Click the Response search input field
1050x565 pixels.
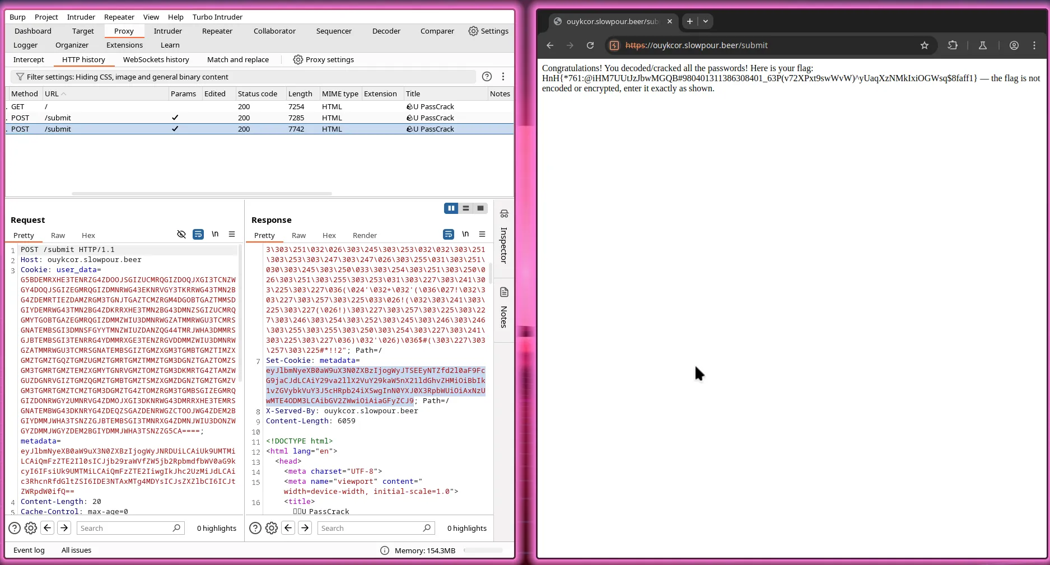click(x=370, y=528)
